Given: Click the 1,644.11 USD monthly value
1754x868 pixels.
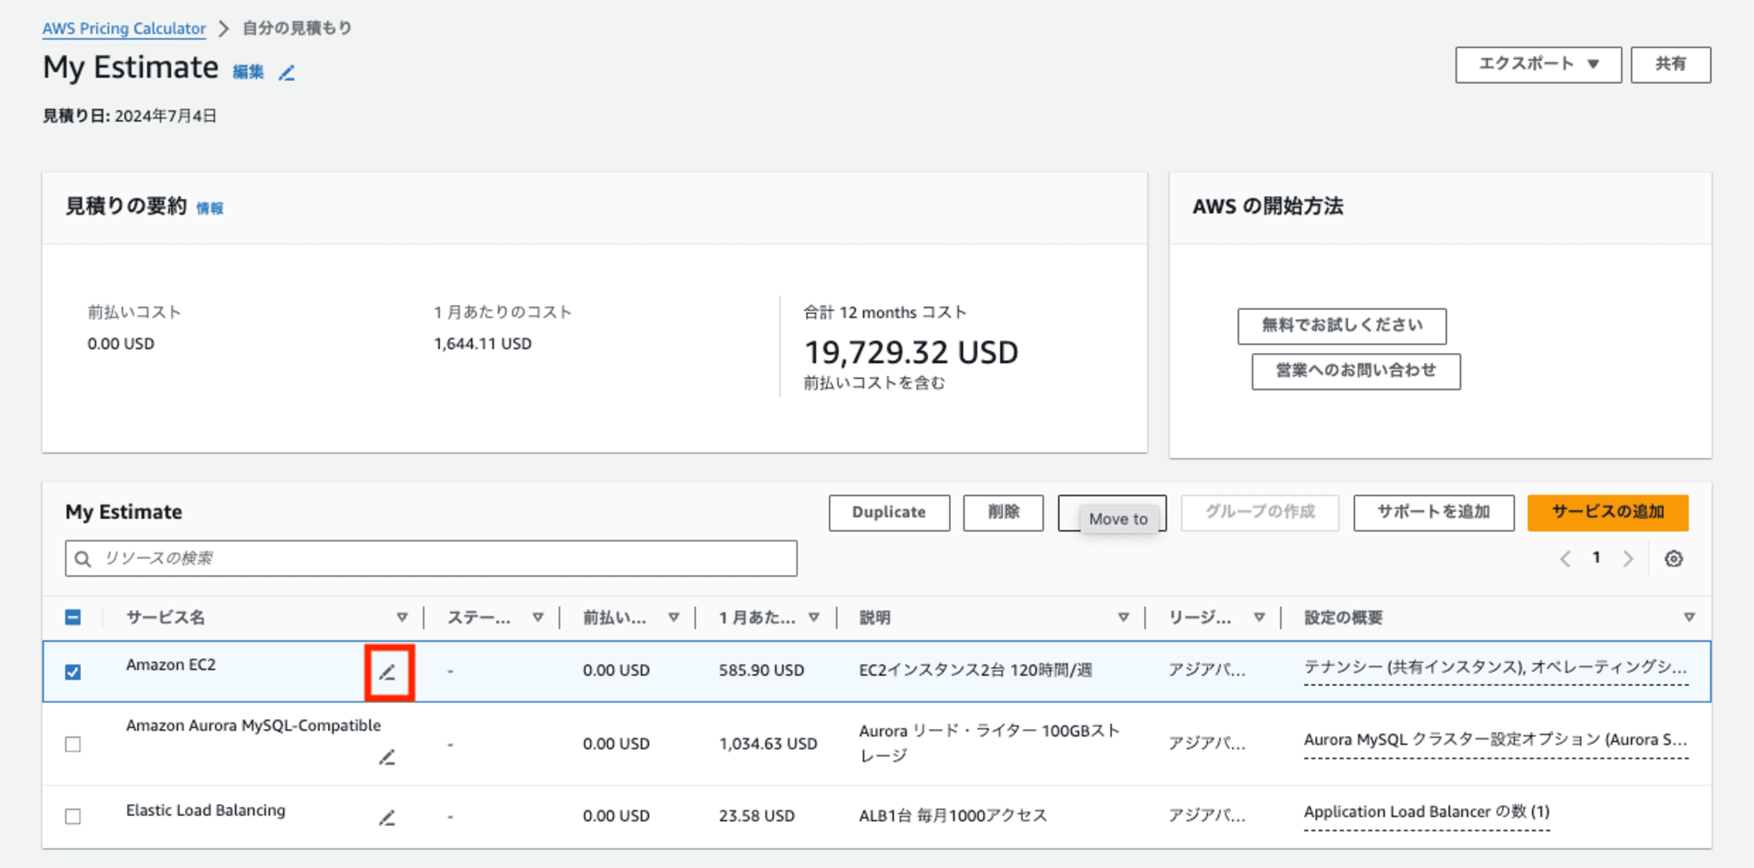Looking at the screenshot, I should coord(482,345).
